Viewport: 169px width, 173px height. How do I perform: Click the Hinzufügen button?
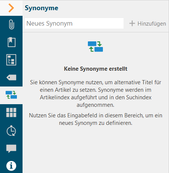(148, 24)
